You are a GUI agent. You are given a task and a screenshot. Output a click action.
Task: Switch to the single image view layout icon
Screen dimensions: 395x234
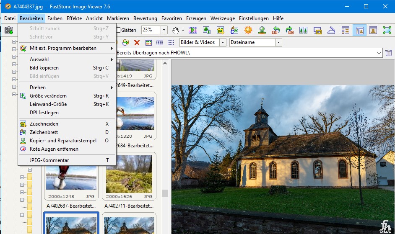click(373, 30)
